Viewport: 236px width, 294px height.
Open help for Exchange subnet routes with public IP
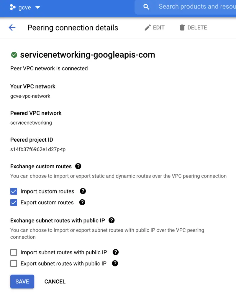(112, 220)
